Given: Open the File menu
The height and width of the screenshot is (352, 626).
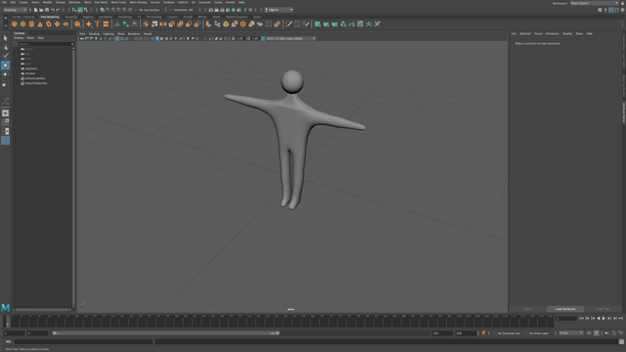Looking at the screenshot, I should coord(4,2).
